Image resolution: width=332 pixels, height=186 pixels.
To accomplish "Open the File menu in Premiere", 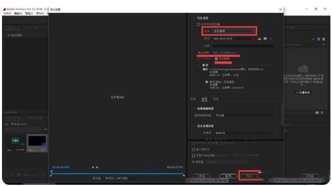I will [x=7, y=13].
